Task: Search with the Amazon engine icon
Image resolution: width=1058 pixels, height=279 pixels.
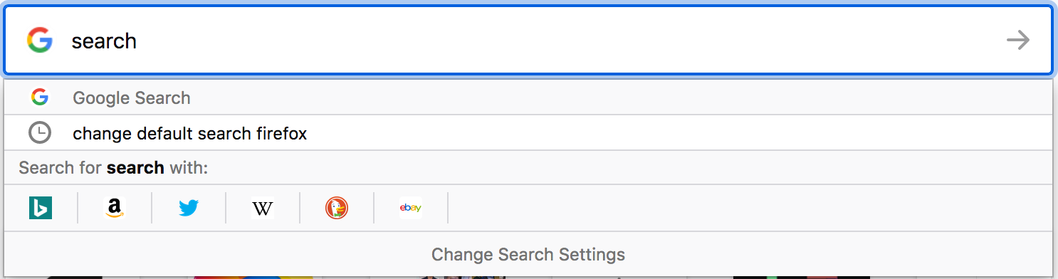Action: [114, 208]
